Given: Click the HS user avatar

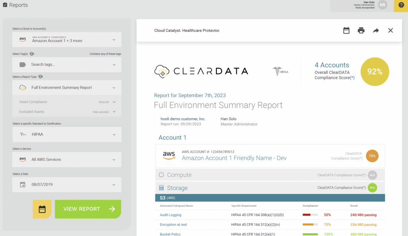Looking at the screenshot, I should pos(382,5).
